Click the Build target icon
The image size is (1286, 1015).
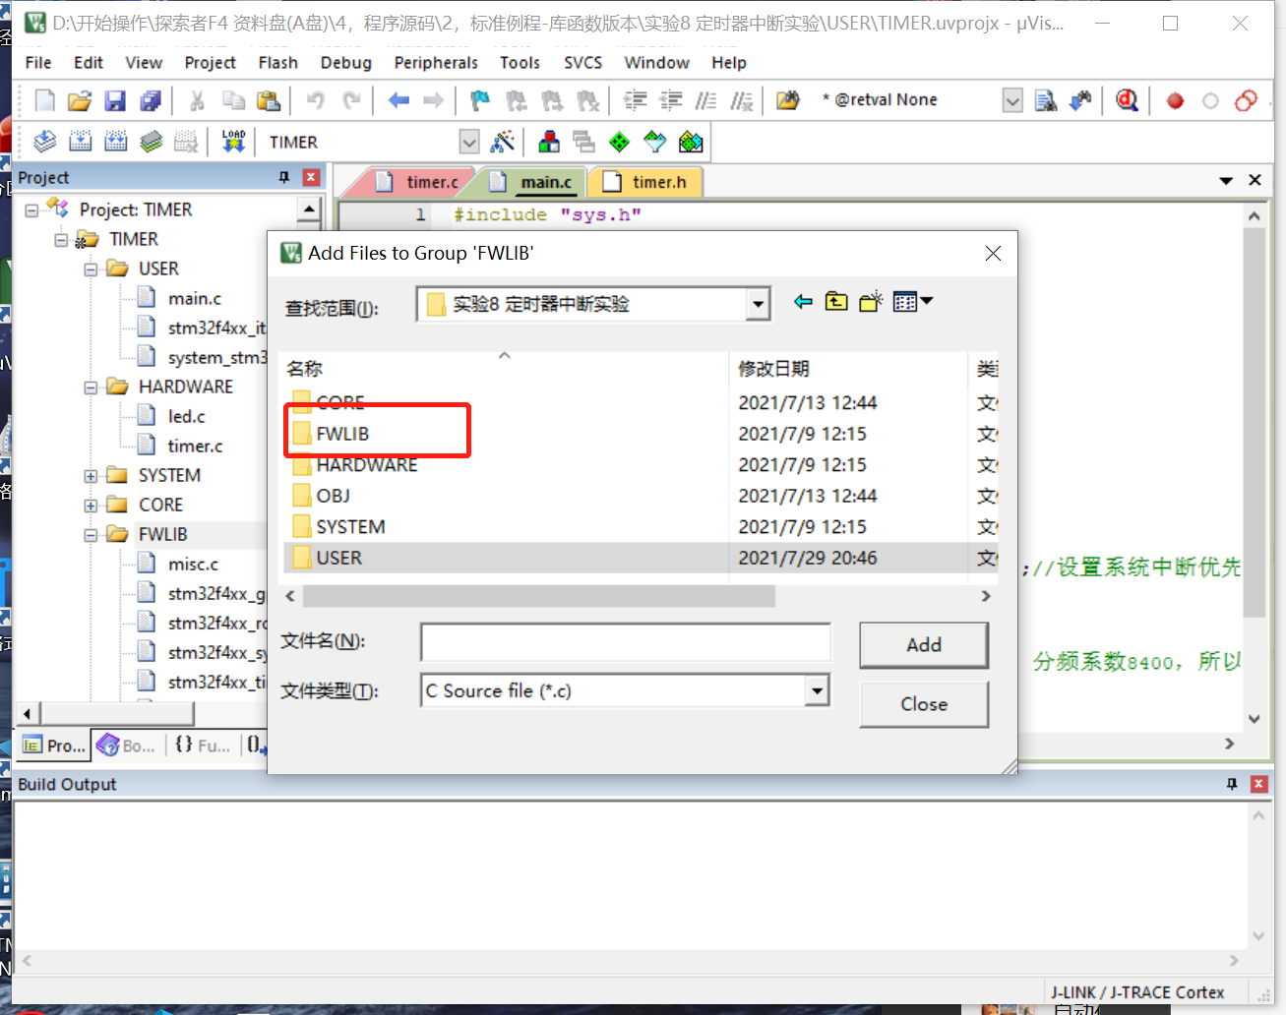pos(81,142)
